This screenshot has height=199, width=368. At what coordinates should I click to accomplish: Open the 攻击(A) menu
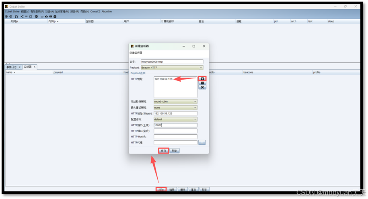[x=49, y=12]
